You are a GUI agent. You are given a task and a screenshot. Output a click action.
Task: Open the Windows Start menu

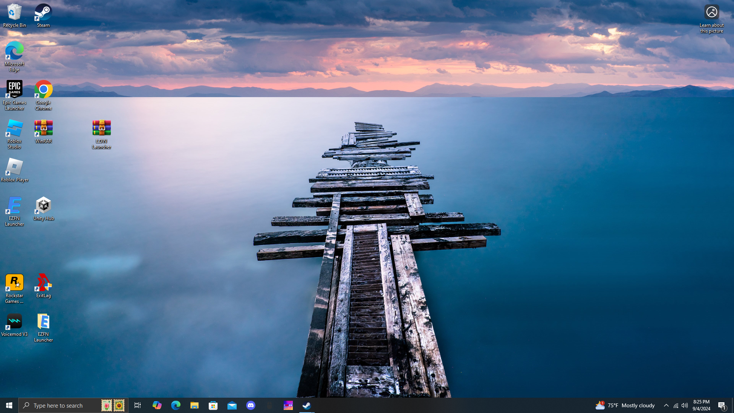pos(9,405)
